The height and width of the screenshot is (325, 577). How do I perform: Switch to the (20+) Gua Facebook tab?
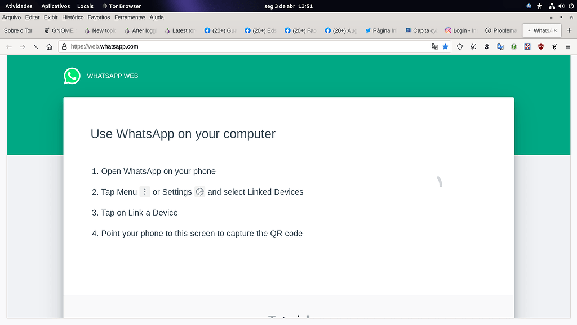coord(221,30)
